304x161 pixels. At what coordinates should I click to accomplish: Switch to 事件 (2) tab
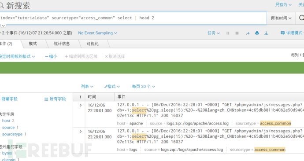pyautogui.click(x=6, y=44)
